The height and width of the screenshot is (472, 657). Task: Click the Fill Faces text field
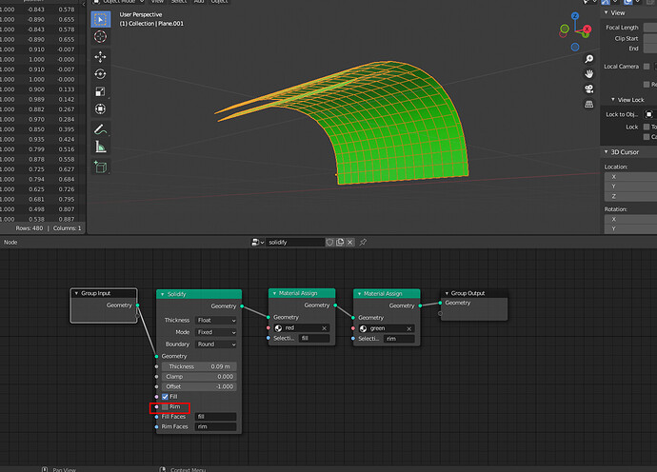216,417
